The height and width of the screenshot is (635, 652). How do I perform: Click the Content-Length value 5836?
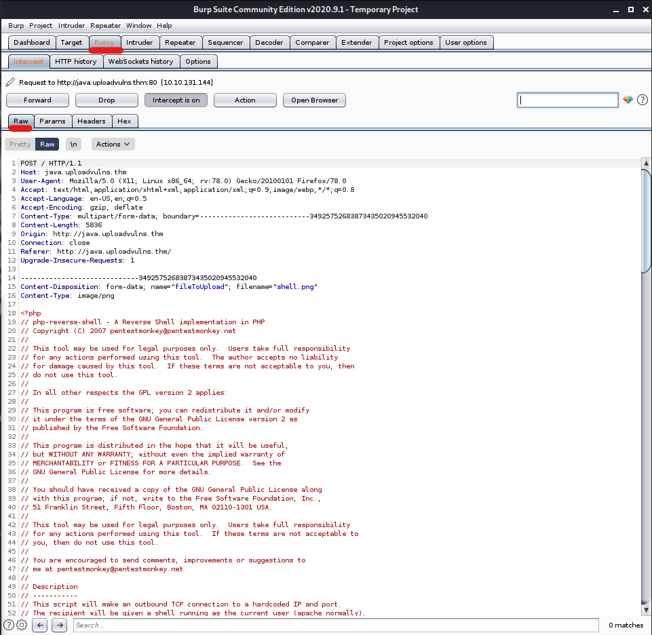(94, 225)
